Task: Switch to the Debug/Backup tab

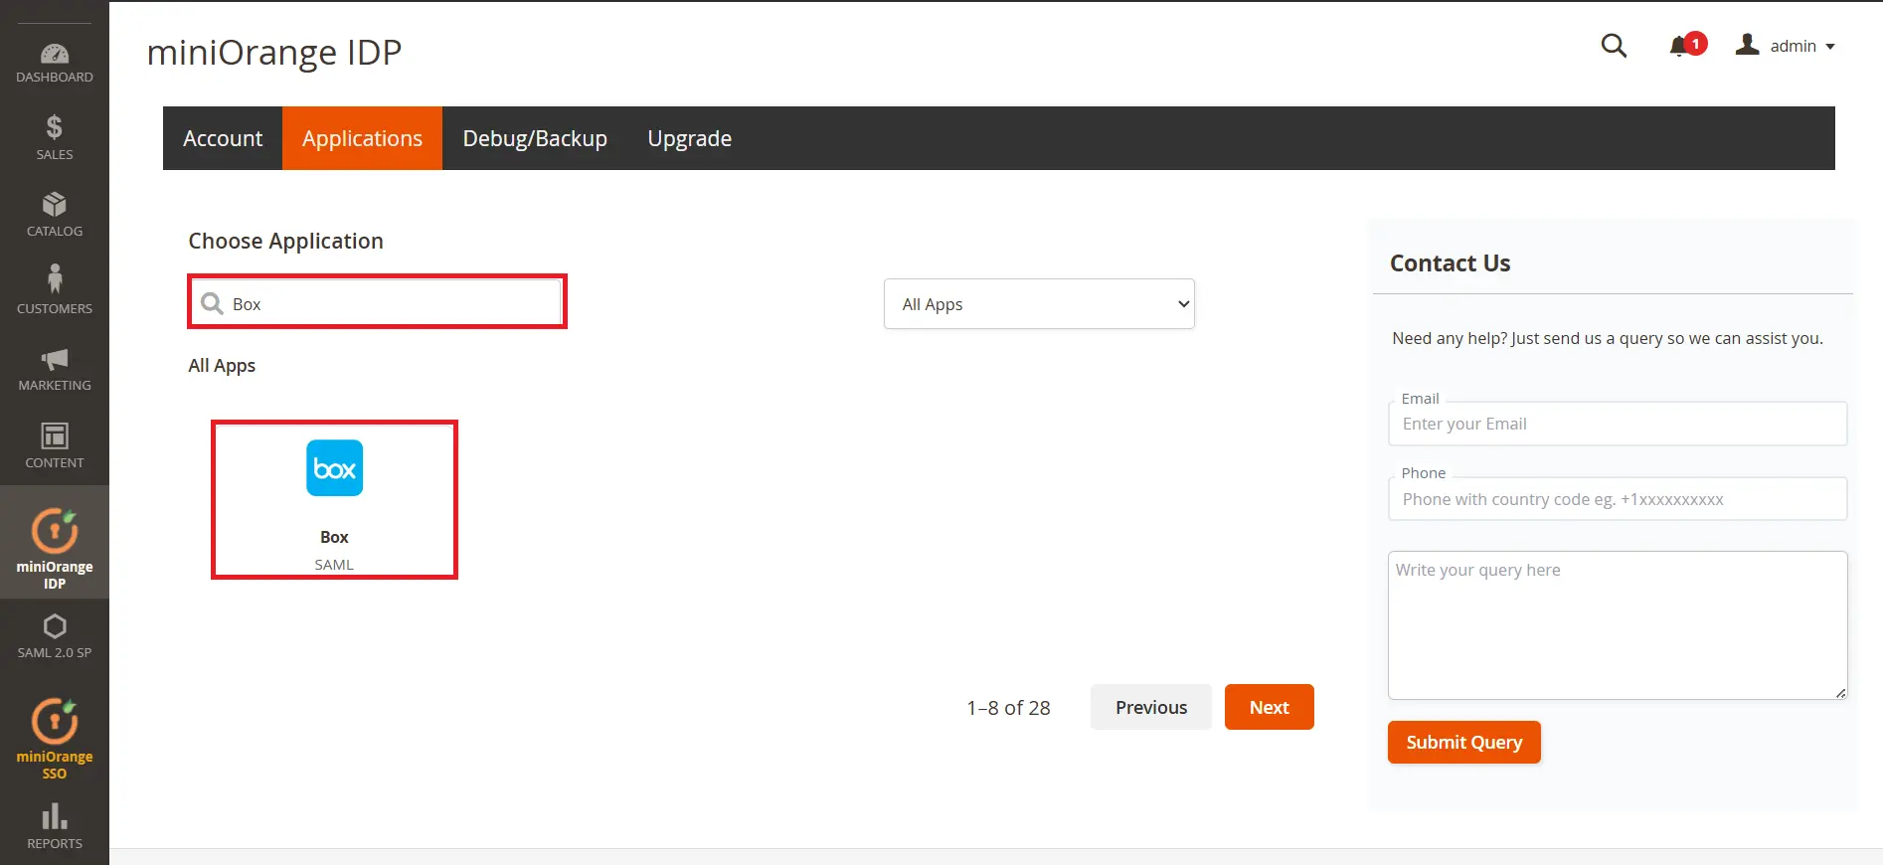Action: tap(535, 138)
